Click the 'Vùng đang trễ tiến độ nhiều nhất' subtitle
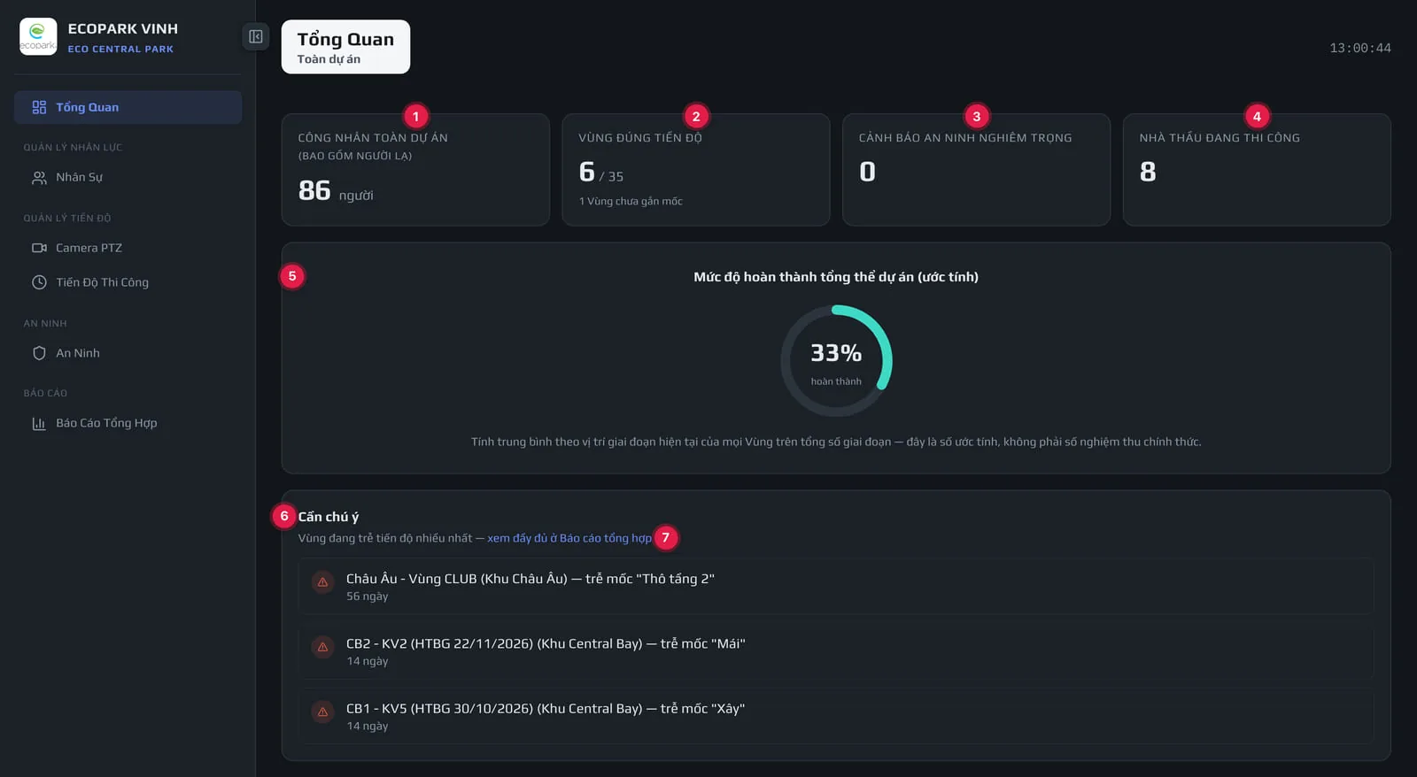The width and height of the screenshot is (1417, 777). (385, 538)
